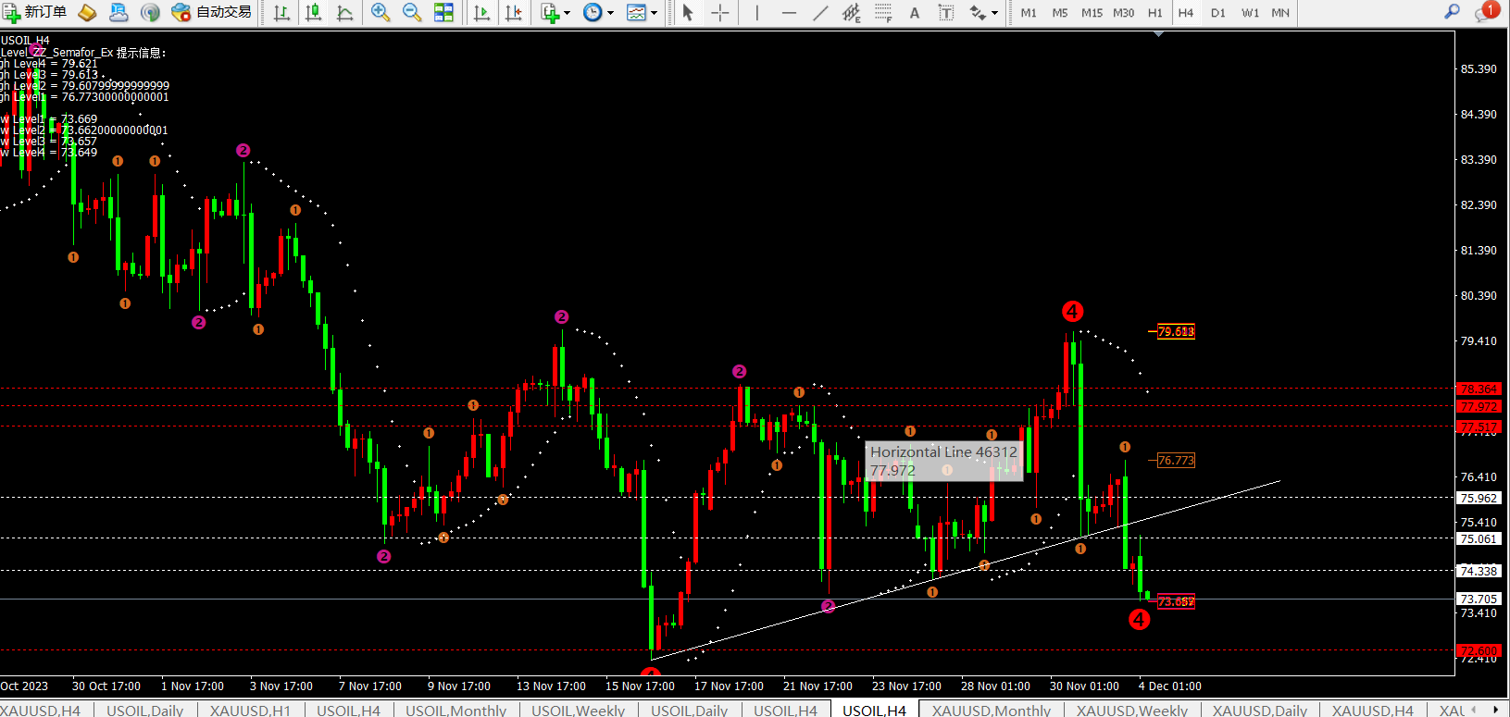Image resolution: width=1510 pixels, height=717 pixels.
Task: Select the trendline drawing tool
Action: (820, 12)
